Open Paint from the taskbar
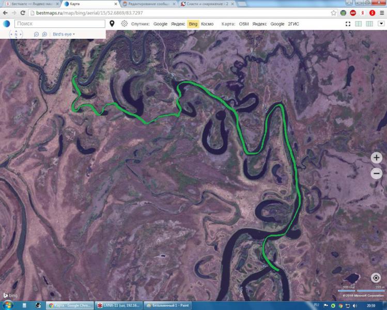Viewport: 387px width, 310px height. tap(168, 305)
